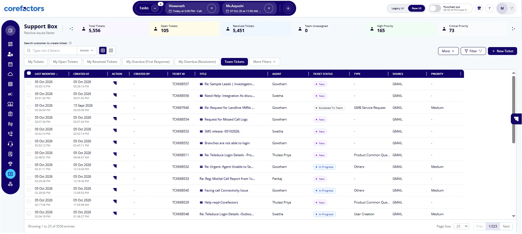
Task: Click the plus icon to add task
Action: 288,8
